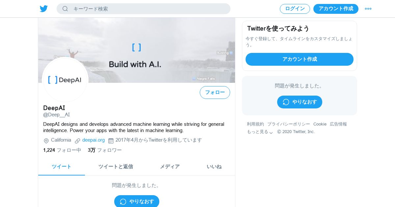Open the three-dots more menu in header

point(368,9)
